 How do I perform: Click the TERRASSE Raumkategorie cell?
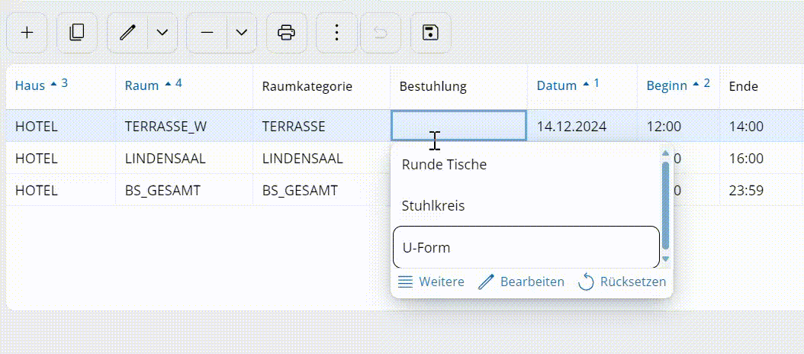[x=321, y=126]
